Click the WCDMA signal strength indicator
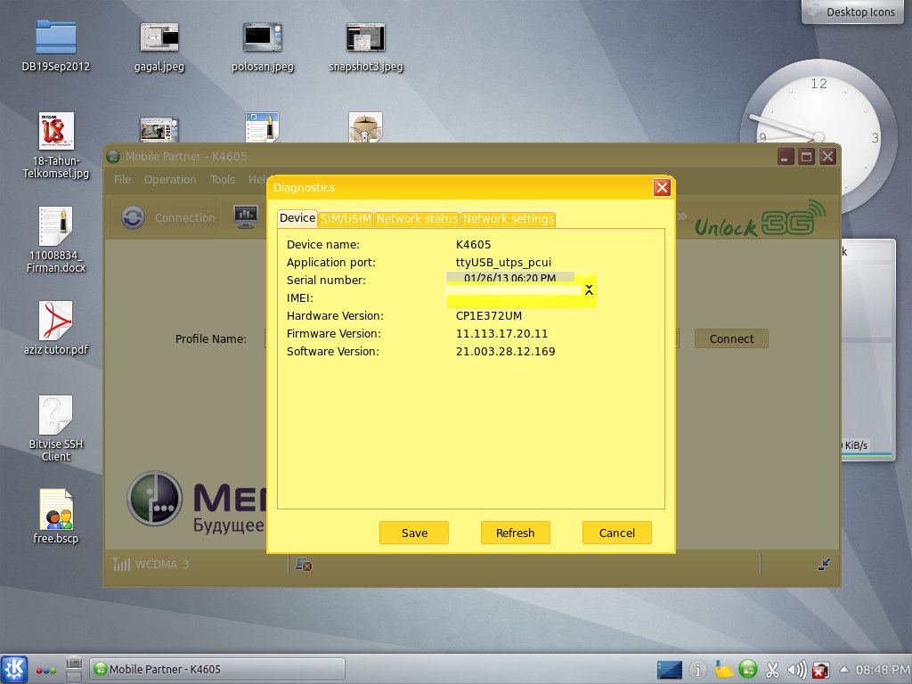Viewport: 912px width, 684px height. (121, 563)
